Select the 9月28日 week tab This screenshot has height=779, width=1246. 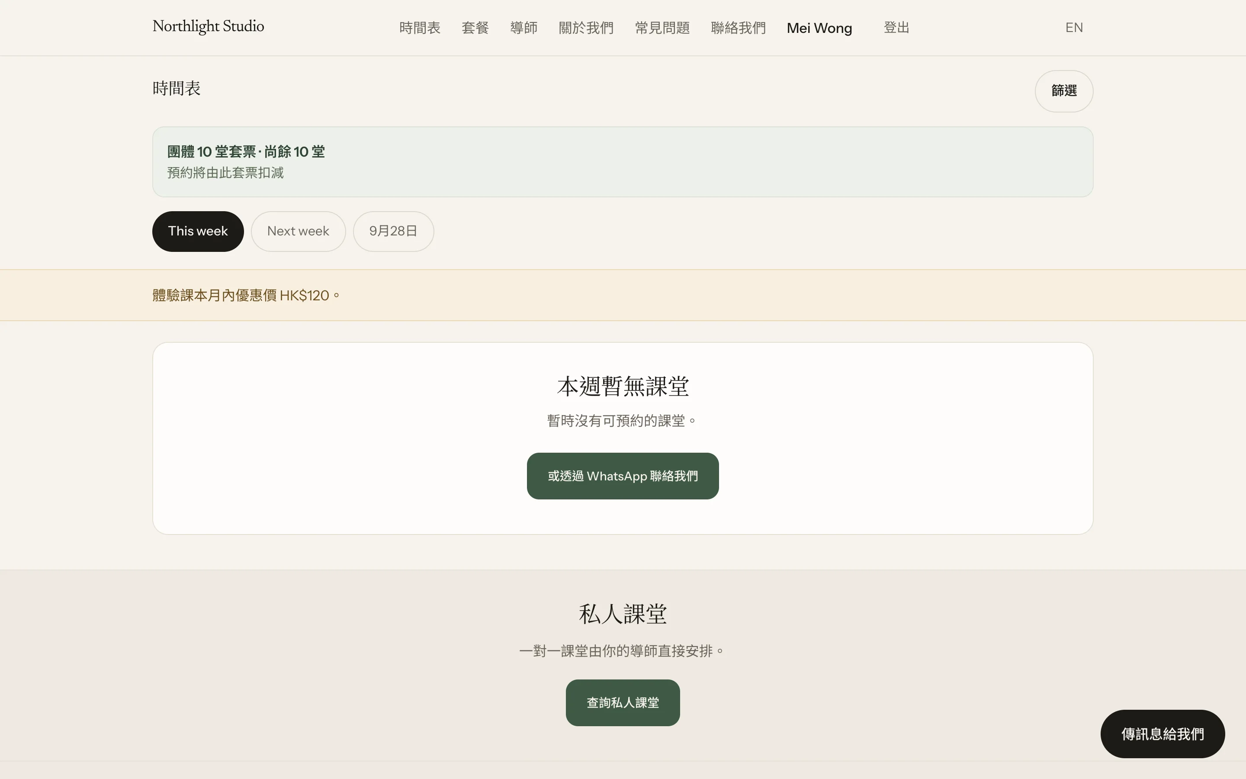point(393,232)
